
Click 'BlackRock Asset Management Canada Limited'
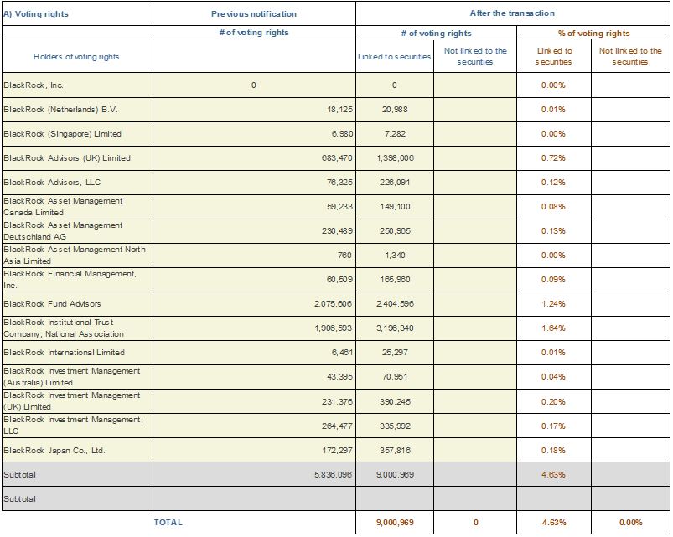click(x=63, y=207)
